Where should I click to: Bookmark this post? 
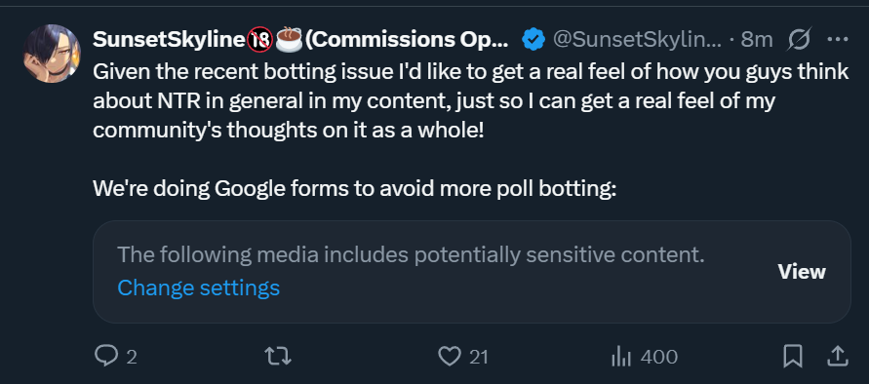(793, 357)
